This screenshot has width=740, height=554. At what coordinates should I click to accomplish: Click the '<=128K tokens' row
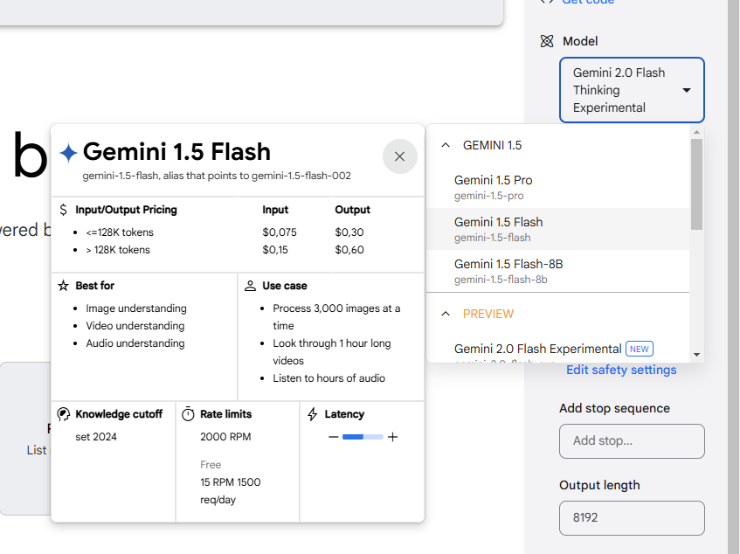120,232
